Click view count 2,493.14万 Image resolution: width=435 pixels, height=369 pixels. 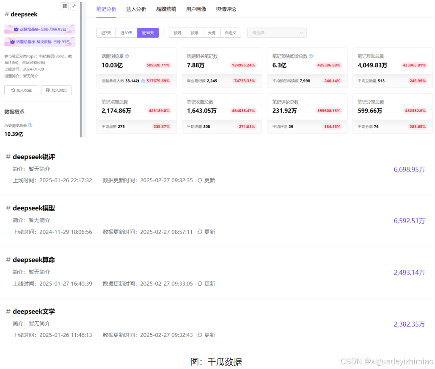pyautogui.click(x=409, y=273)
